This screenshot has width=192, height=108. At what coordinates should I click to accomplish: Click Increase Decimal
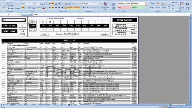pos(94,7)
